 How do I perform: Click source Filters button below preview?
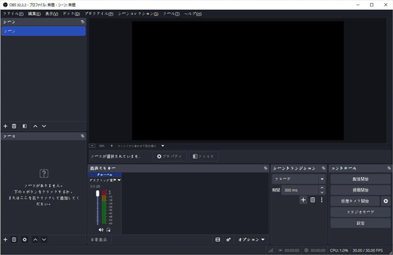[x=203, y=156]
